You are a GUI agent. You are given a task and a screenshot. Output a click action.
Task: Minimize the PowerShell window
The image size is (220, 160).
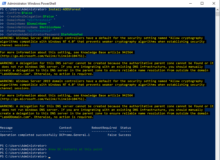pyautogui.click(x=189, y=4)
